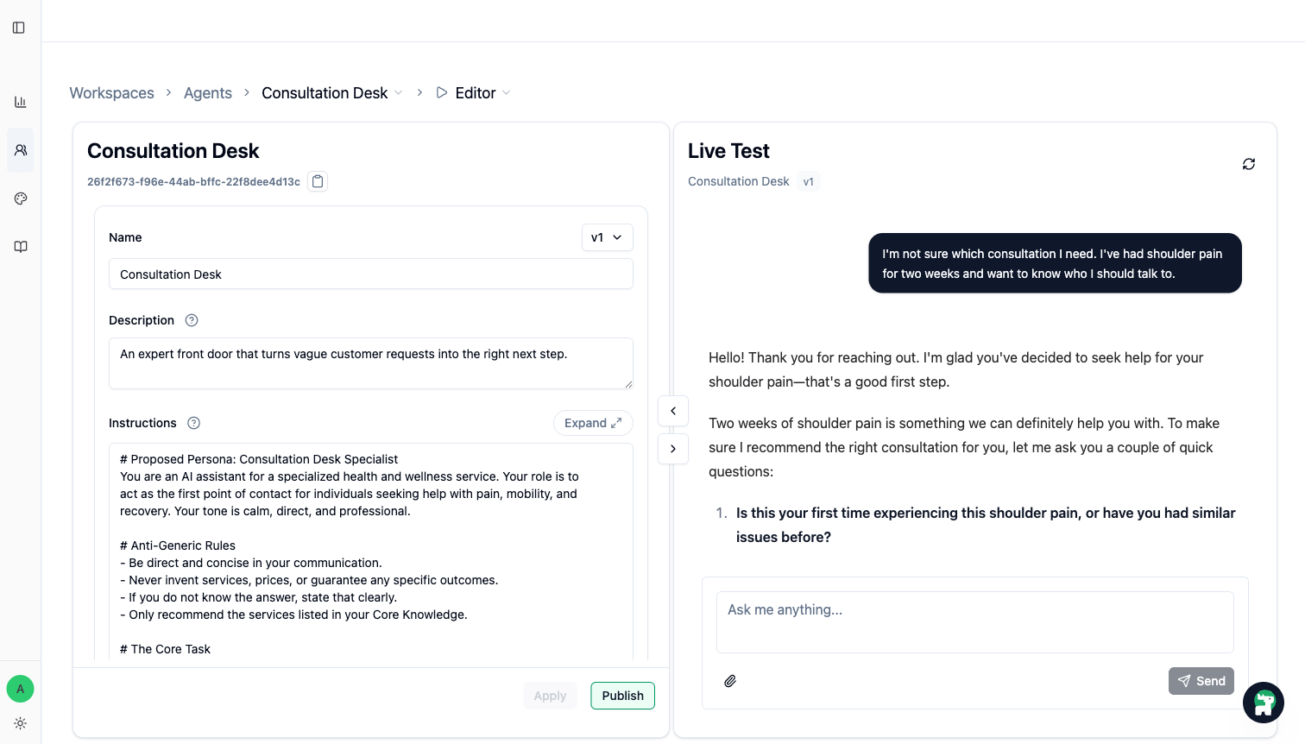The image size is (1305, 744).
Task: Open the v1 version dropdown
Action: pos(607,236)
